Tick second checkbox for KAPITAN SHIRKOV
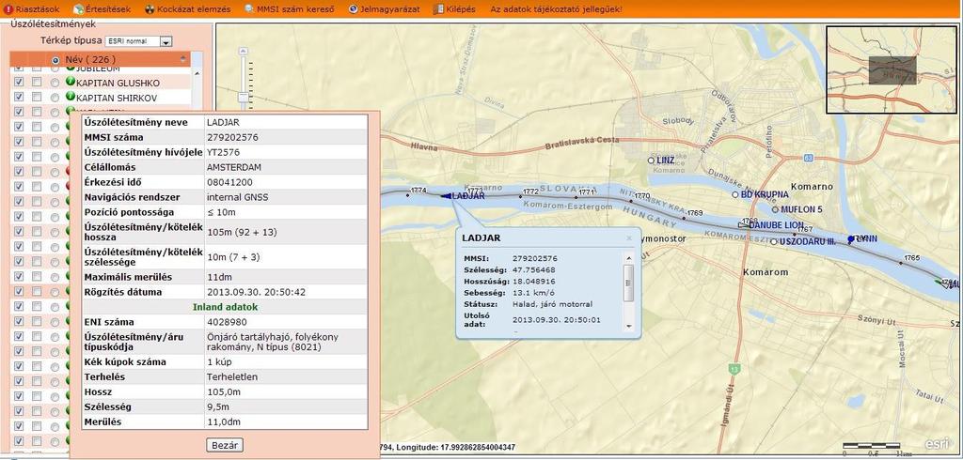Screen dimensions: 963x460 click(x=37, y=97)
